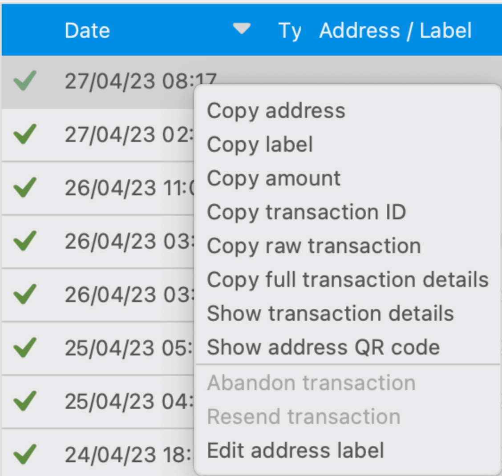The width and height of the screenshot is (502, 476).
Task: Click the Address / Label column header
Action: coord(396,30)
